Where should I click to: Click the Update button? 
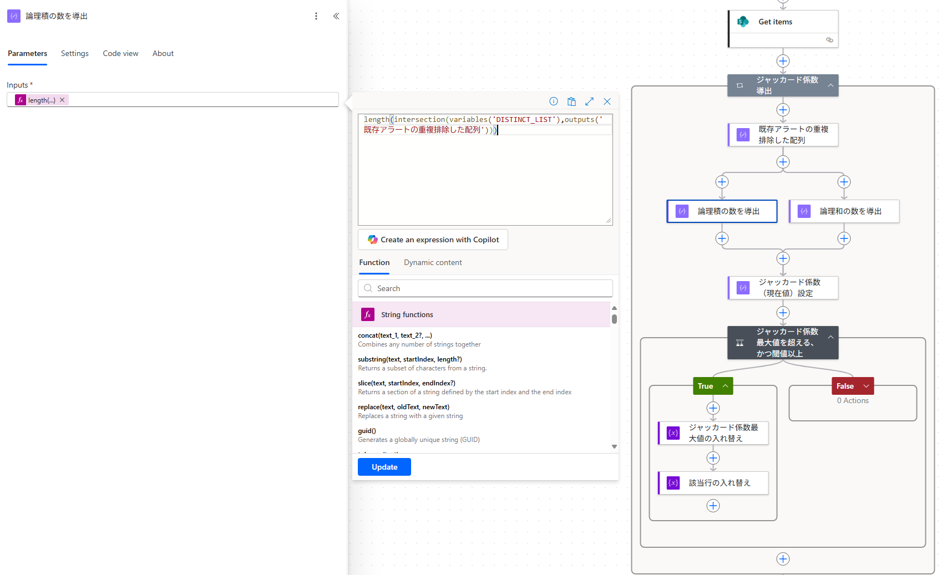(x=384, y=467)
